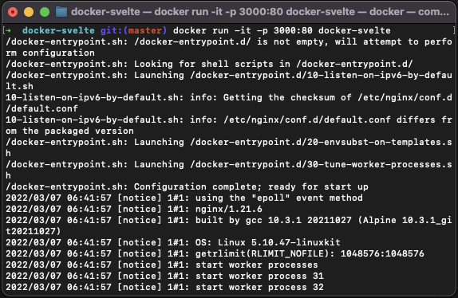This screenshot has width=458, height=298.
Task: Click the 'start worker processes' notice line
Action: [162, 265]
